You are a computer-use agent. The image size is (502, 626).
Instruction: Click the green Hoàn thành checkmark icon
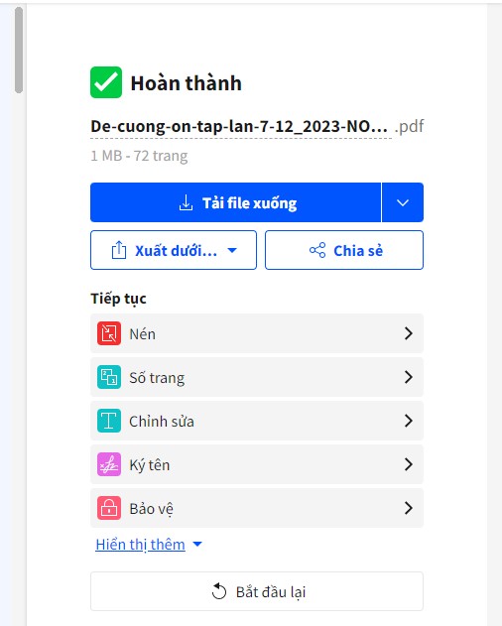pos(106,82)
